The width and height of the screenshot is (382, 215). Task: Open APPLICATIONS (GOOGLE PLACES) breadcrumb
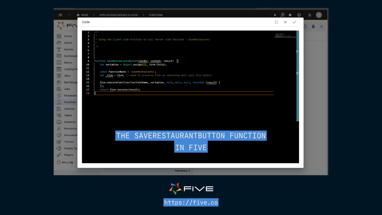(118, 15)
